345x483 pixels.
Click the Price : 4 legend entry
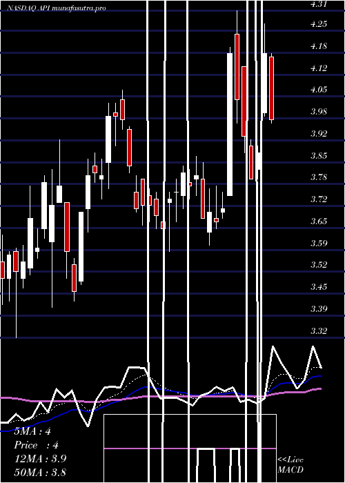coord(36,445)
